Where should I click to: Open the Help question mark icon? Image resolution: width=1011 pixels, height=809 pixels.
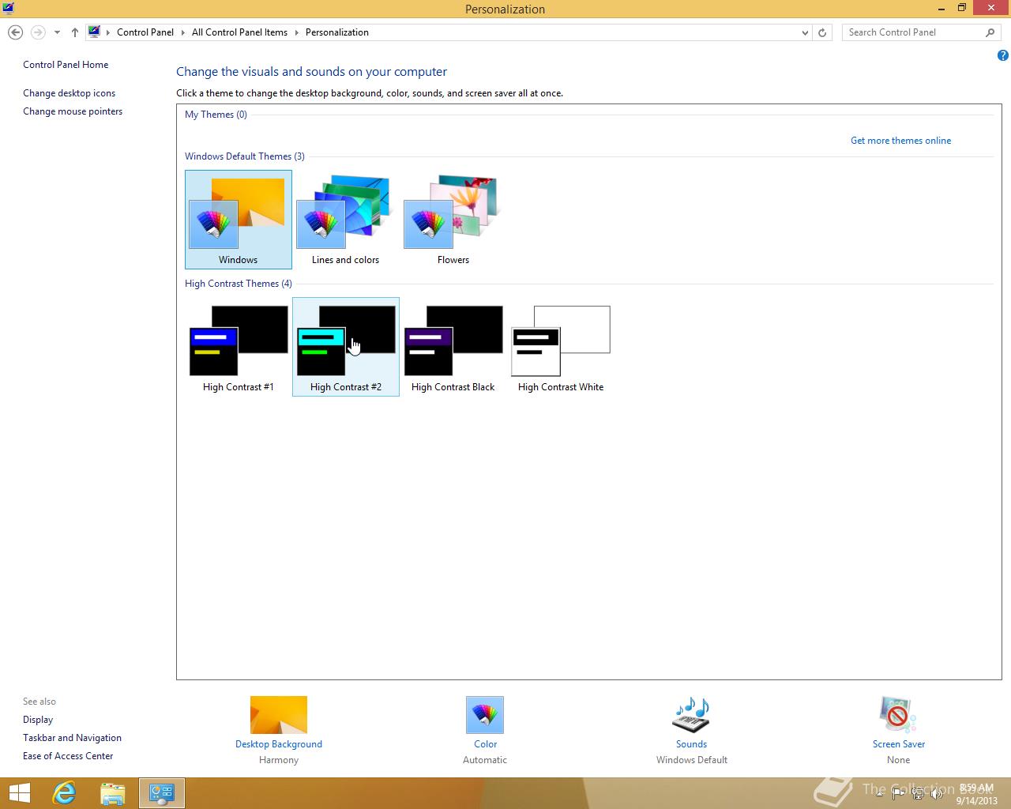[x=1002, y=55]
